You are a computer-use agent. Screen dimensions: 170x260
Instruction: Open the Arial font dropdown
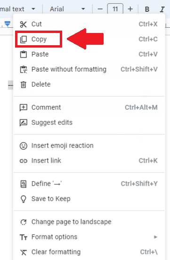click(67, 9)
